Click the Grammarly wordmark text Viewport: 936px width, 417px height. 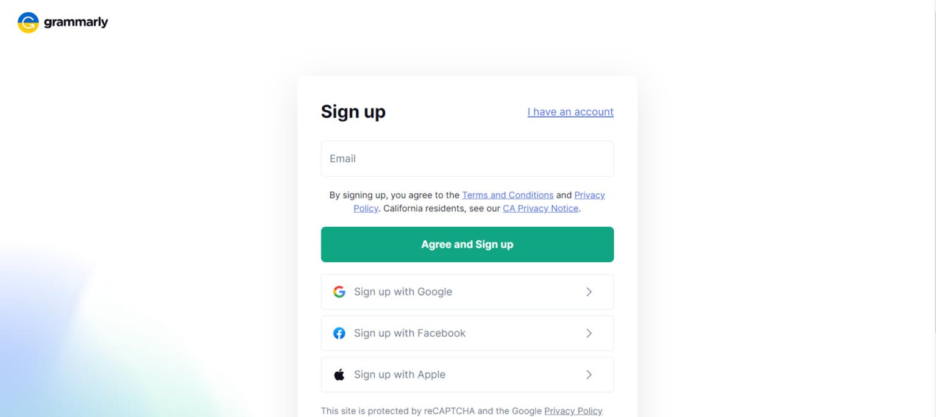click(75, 22)
